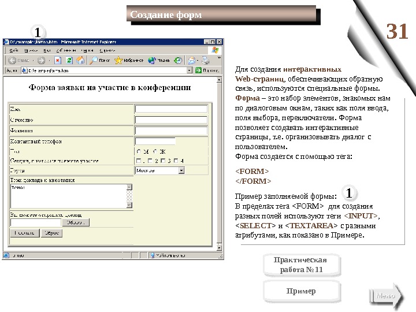The height and width of the screenshot is (312, 416).
Task: Click the Home house icon
Action: pos(80,61)
